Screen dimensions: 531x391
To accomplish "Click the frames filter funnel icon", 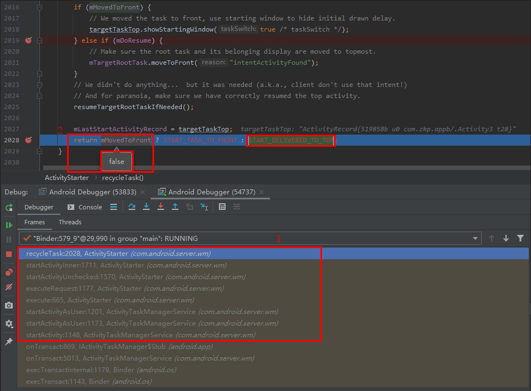I will (x=520, y=239).
